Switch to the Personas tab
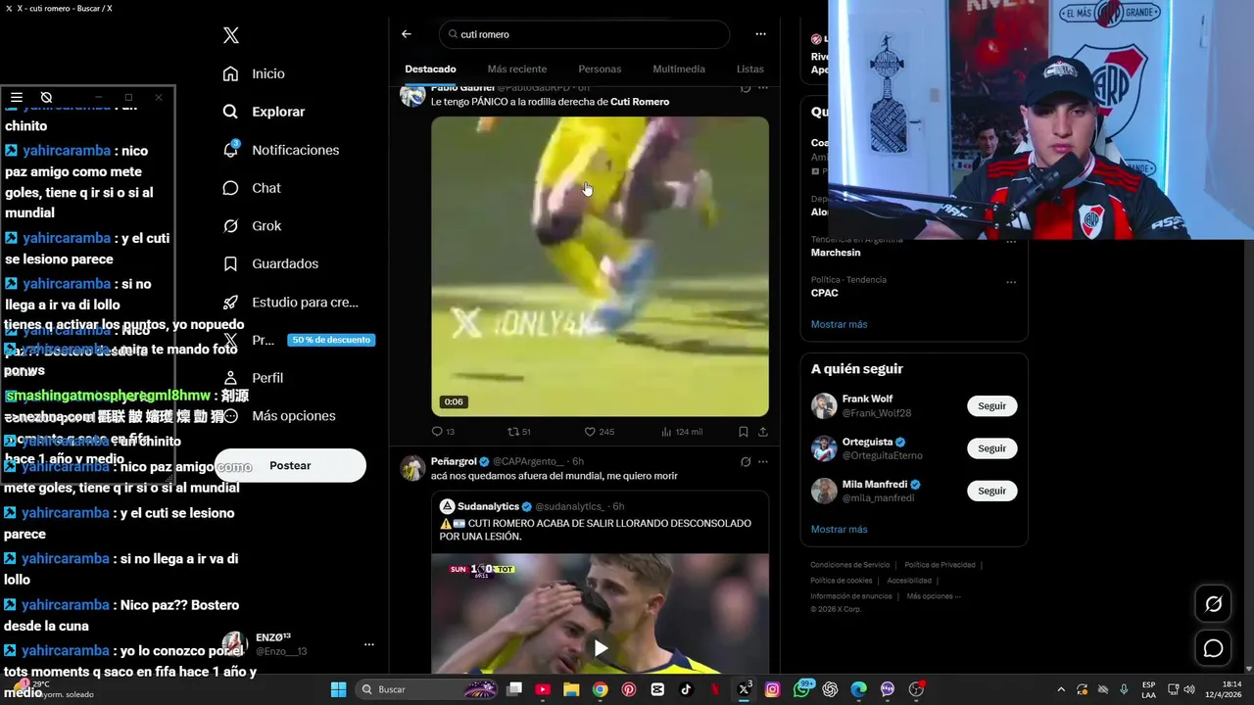 point(600,70)
